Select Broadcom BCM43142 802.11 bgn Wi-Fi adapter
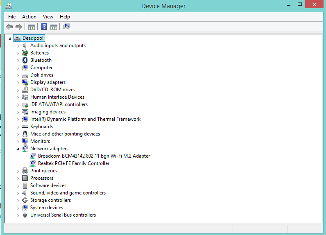Image resolution: width=326 pixels, height=235 pixels. (94, 156)
